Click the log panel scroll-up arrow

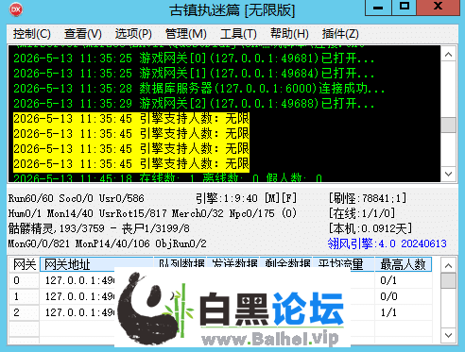pos(449,55)
